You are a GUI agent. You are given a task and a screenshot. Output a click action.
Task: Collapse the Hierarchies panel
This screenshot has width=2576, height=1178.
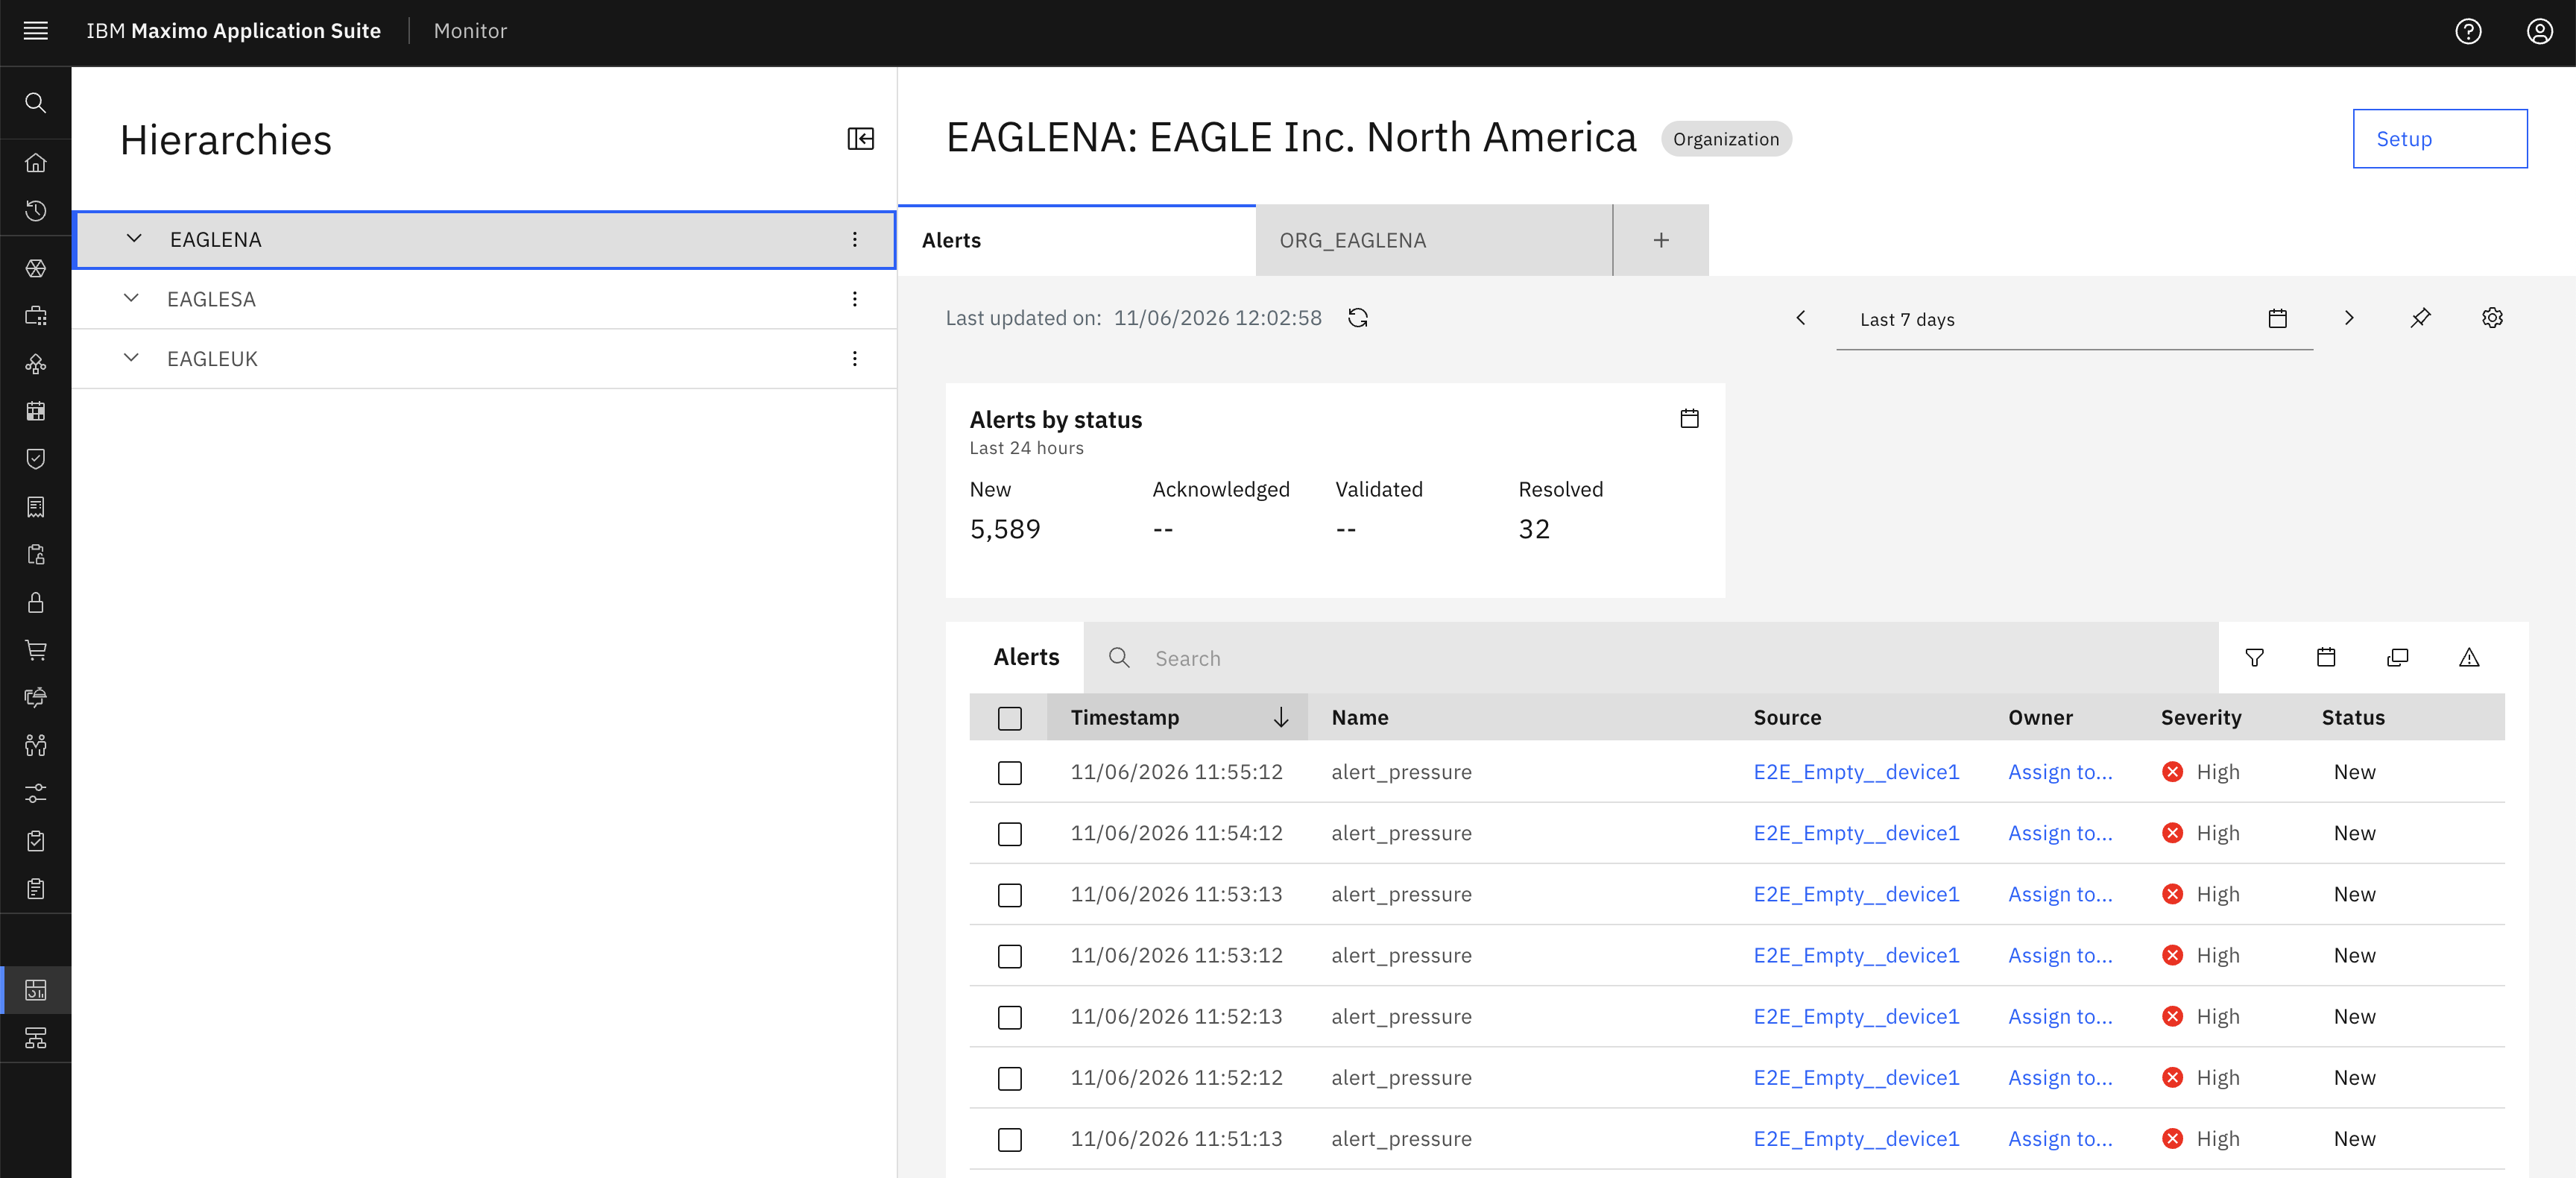[860, 139]
